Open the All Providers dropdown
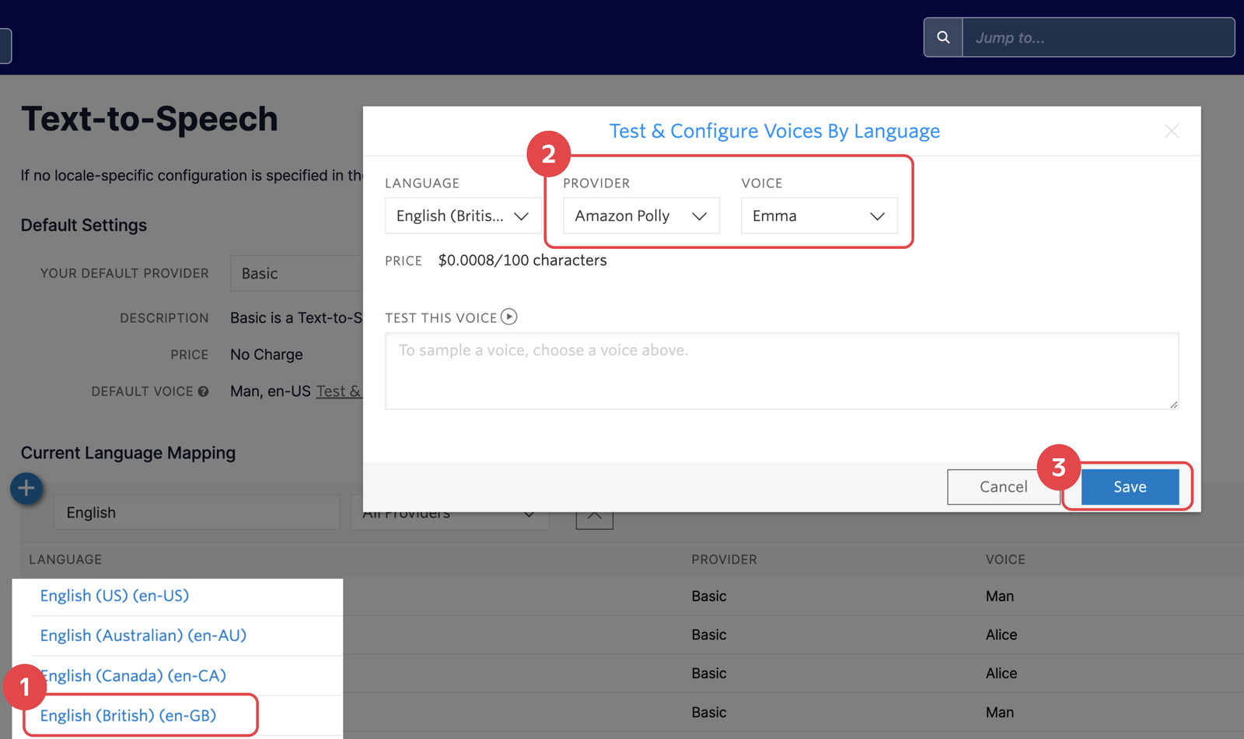The image size is (1244, 739). point(449,513)
